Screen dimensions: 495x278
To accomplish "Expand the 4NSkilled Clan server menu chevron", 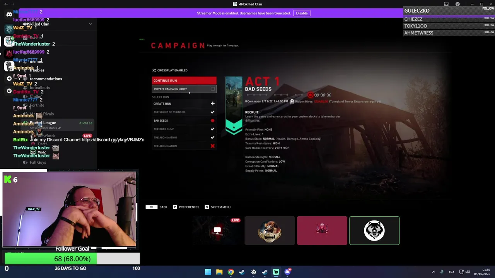I will pyautogui.click(x=90, y=24).
